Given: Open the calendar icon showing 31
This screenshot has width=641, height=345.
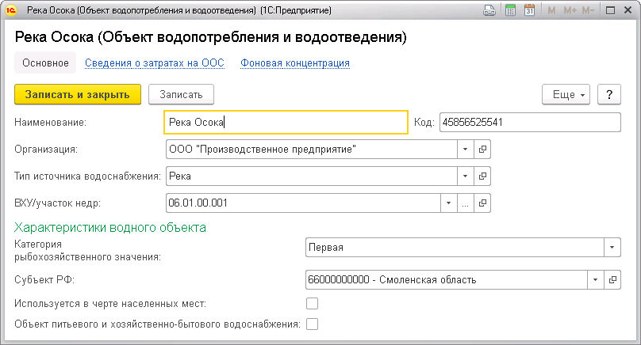Looking at the screenshot, I should (x=528, y=11).
